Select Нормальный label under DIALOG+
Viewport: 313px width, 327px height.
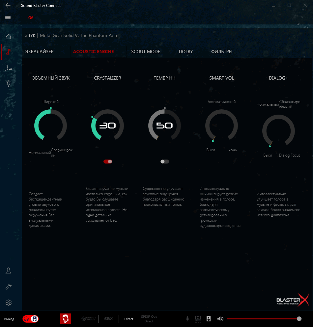(268, 104)
